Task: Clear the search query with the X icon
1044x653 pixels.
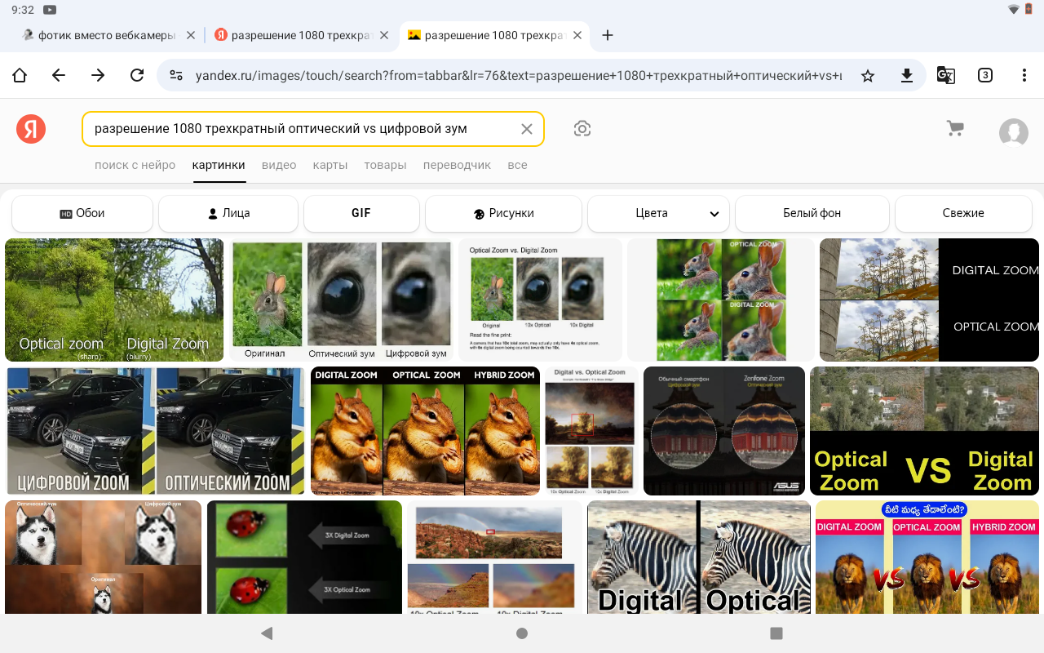Action: click(526, 128)
